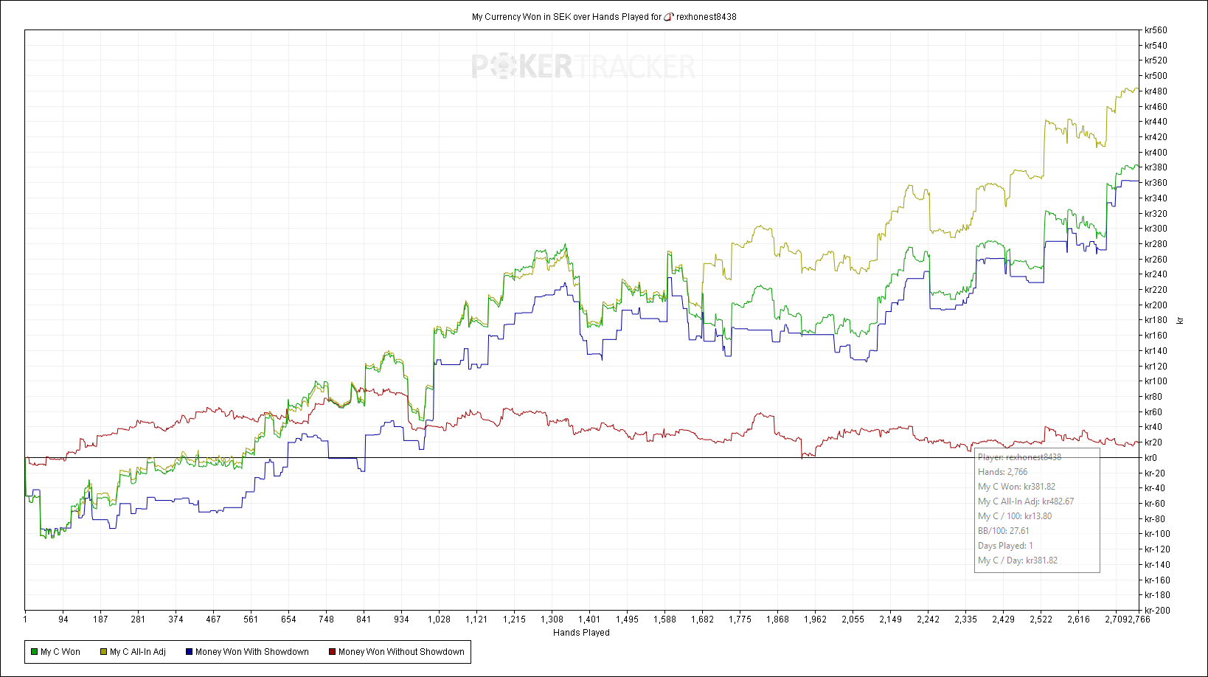Click the kr480 tick on the y-axis

pos(1156,91)
